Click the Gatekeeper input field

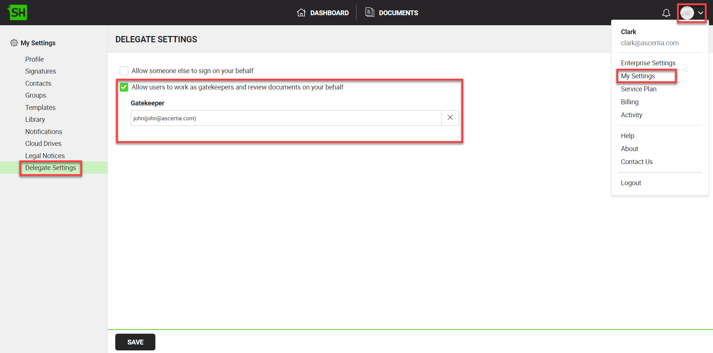coord(286,118)
